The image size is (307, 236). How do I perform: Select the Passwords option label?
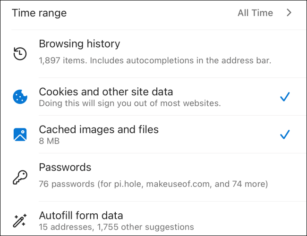65,167
